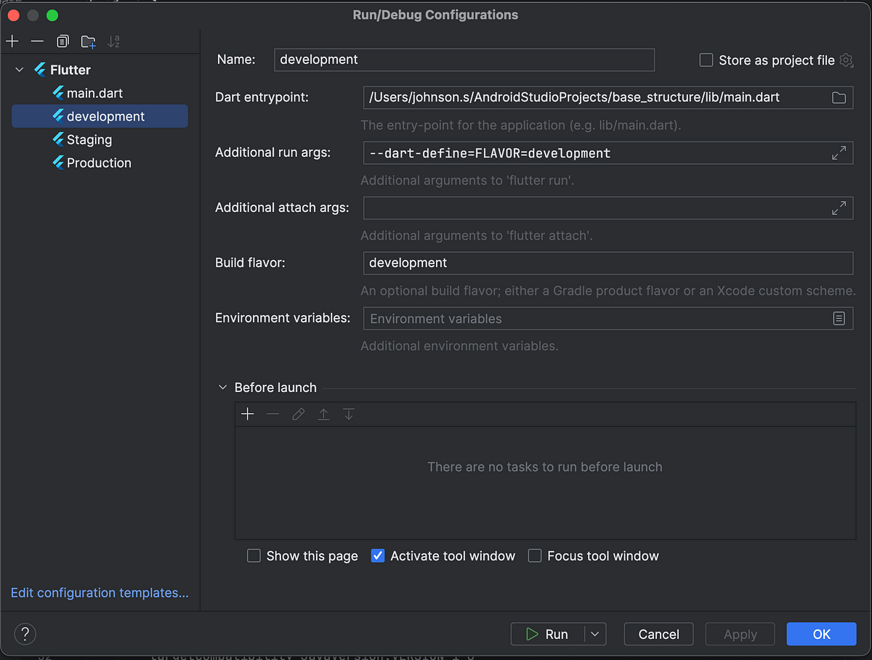Expand the Additional run args editor
Screen dimensions: 872x660
(839, 152)
